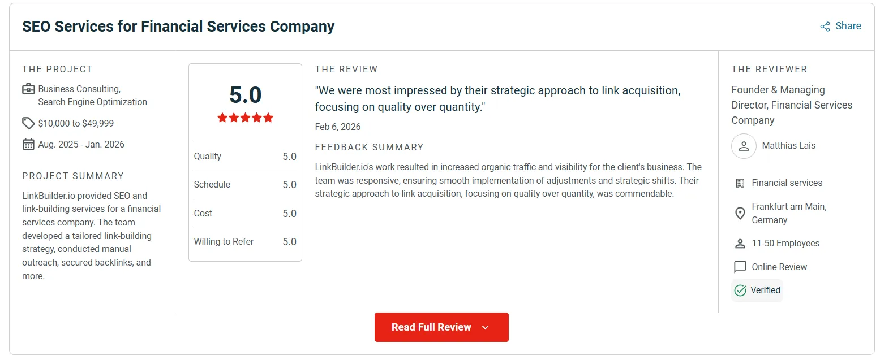Click the green Verified checkmark icon
The image size is (893, 360).
[x=740, y=290]
